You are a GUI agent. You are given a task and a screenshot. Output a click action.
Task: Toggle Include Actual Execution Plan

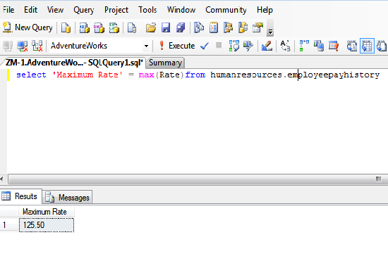304,46
